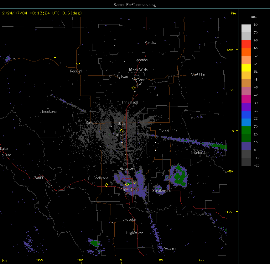The width and height of the screenshot is (270, 264).
Task: Select the purple 36-39 dBZ legend color
Action: click(246, 107)
